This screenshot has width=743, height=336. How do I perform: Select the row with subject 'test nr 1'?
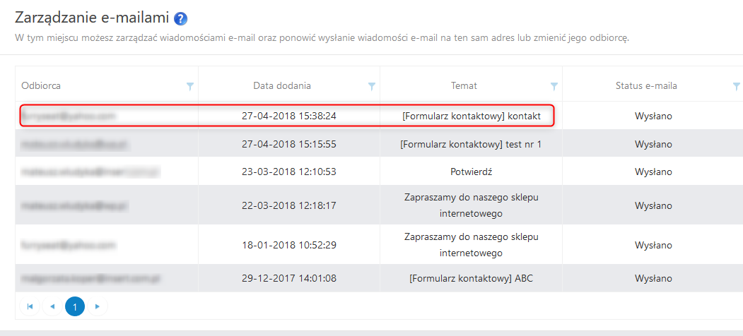coord(471,144)
